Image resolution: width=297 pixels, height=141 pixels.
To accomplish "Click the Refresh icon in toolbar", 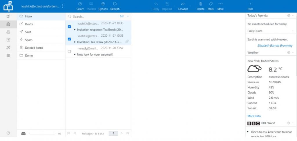I will pyautogui.click(x=115, y=4).
